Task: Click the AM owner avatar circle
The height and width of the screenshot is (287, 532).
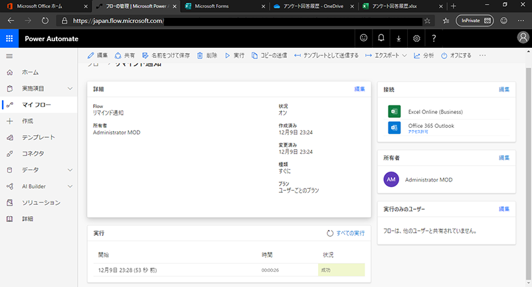Action: coord(391,180)
